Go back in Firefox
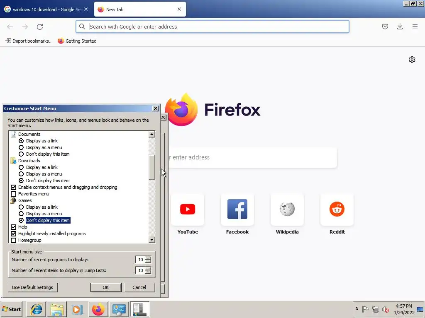The height and width of the screenshot is (318, 425). pos(10,27)
